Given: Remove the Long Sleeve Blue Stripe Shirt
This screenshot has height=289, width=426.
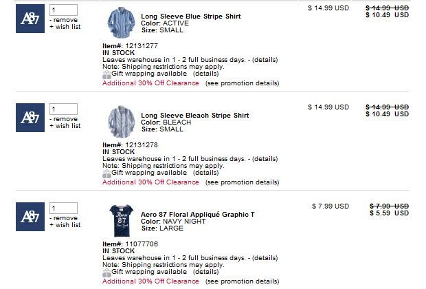Looking at the screenshot, I should (64, 20).
